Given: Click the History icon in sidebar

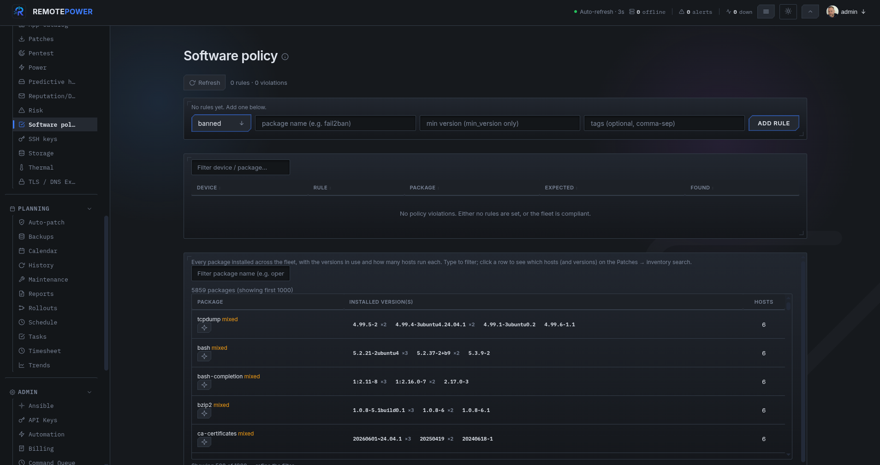Looking at the screenshot, I should [22, 265].
